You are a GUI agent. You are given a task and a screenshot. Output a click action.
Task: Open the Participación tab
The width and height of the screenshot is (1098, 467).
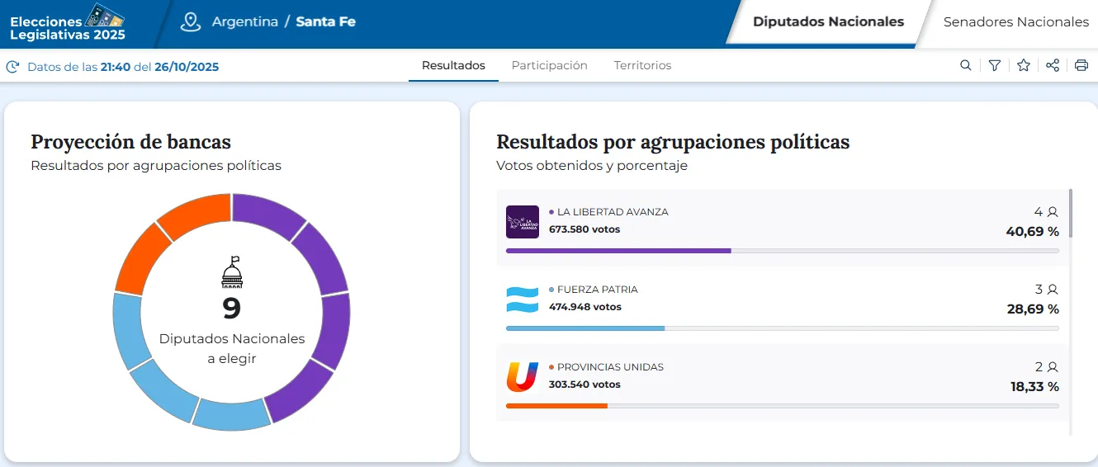tap(549, 66)
